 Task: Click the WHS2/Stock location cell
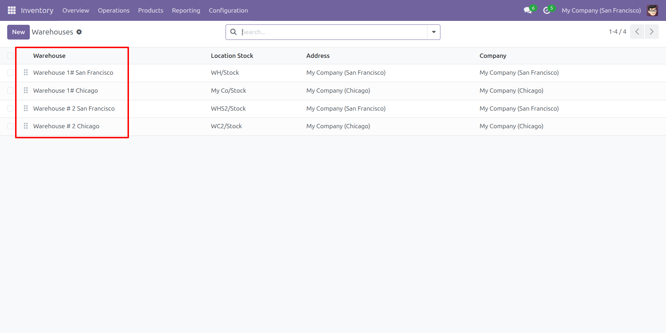228,108
